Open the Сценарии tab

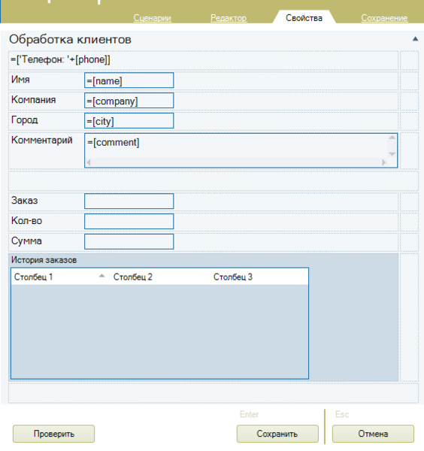tap(152, 18)
